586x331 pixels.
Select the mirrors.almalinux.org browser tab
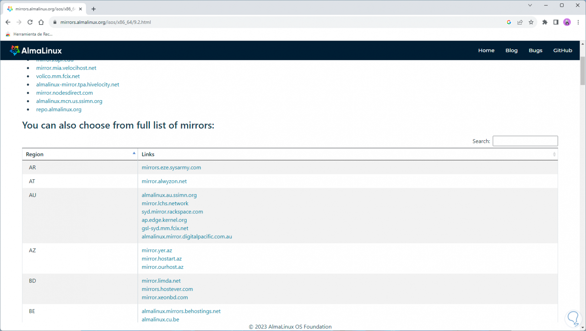point(44,9)
